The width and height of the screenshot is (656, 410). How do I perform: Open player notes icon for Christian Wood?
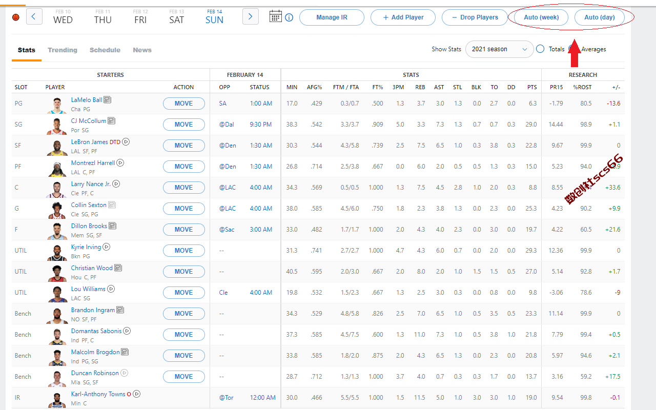click(x=118, y=268)
